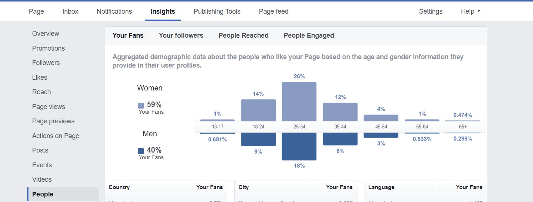Open the Inbox tab
533x202 pixels.
coord(70,11)
